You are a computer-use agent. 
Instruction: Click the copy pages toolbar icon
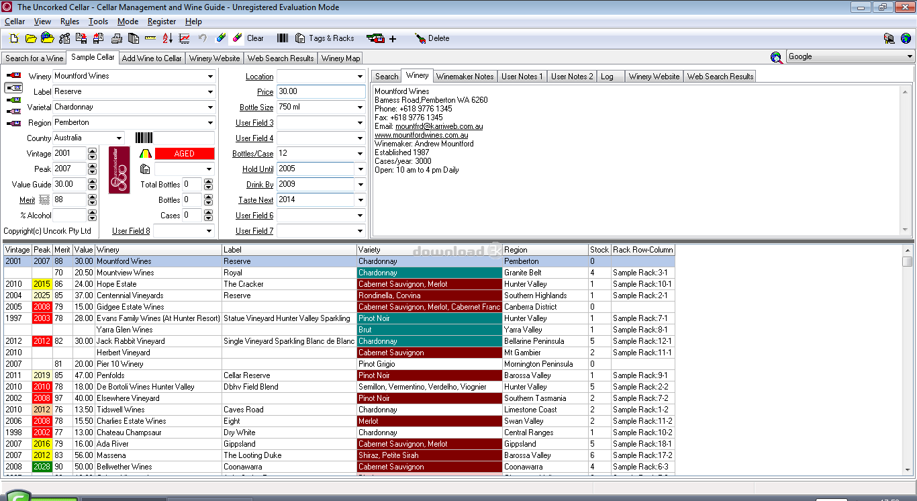(x=133, y=38)
